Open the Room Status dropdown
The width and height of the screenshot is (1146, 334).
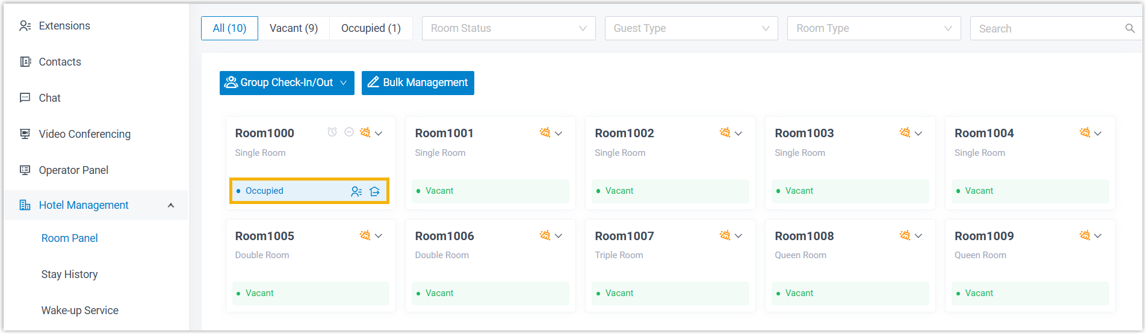509,28
